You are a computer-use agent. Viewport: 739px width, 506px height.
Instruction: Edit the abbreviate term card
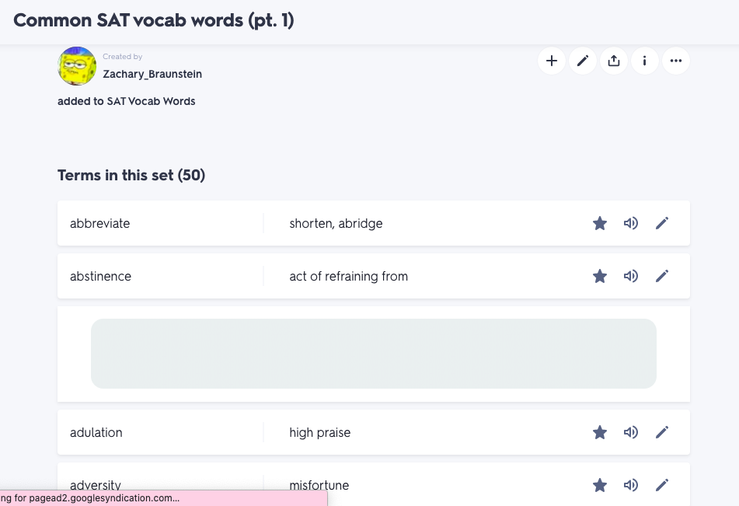pyautogui.click(x=662, y=224)
